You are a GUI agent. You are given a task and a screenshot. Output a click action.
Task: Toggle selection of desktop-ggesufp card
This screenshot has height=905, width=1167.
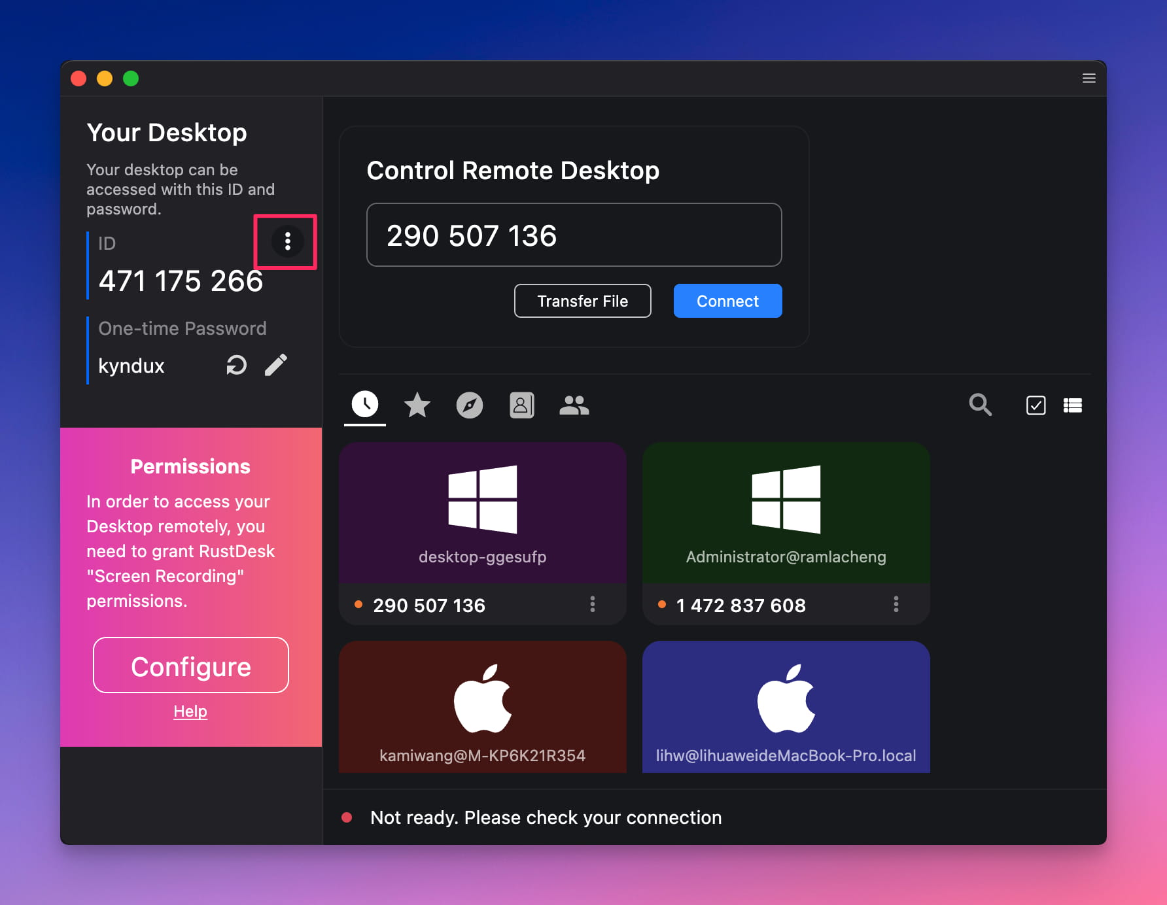(x=482, y=513)
